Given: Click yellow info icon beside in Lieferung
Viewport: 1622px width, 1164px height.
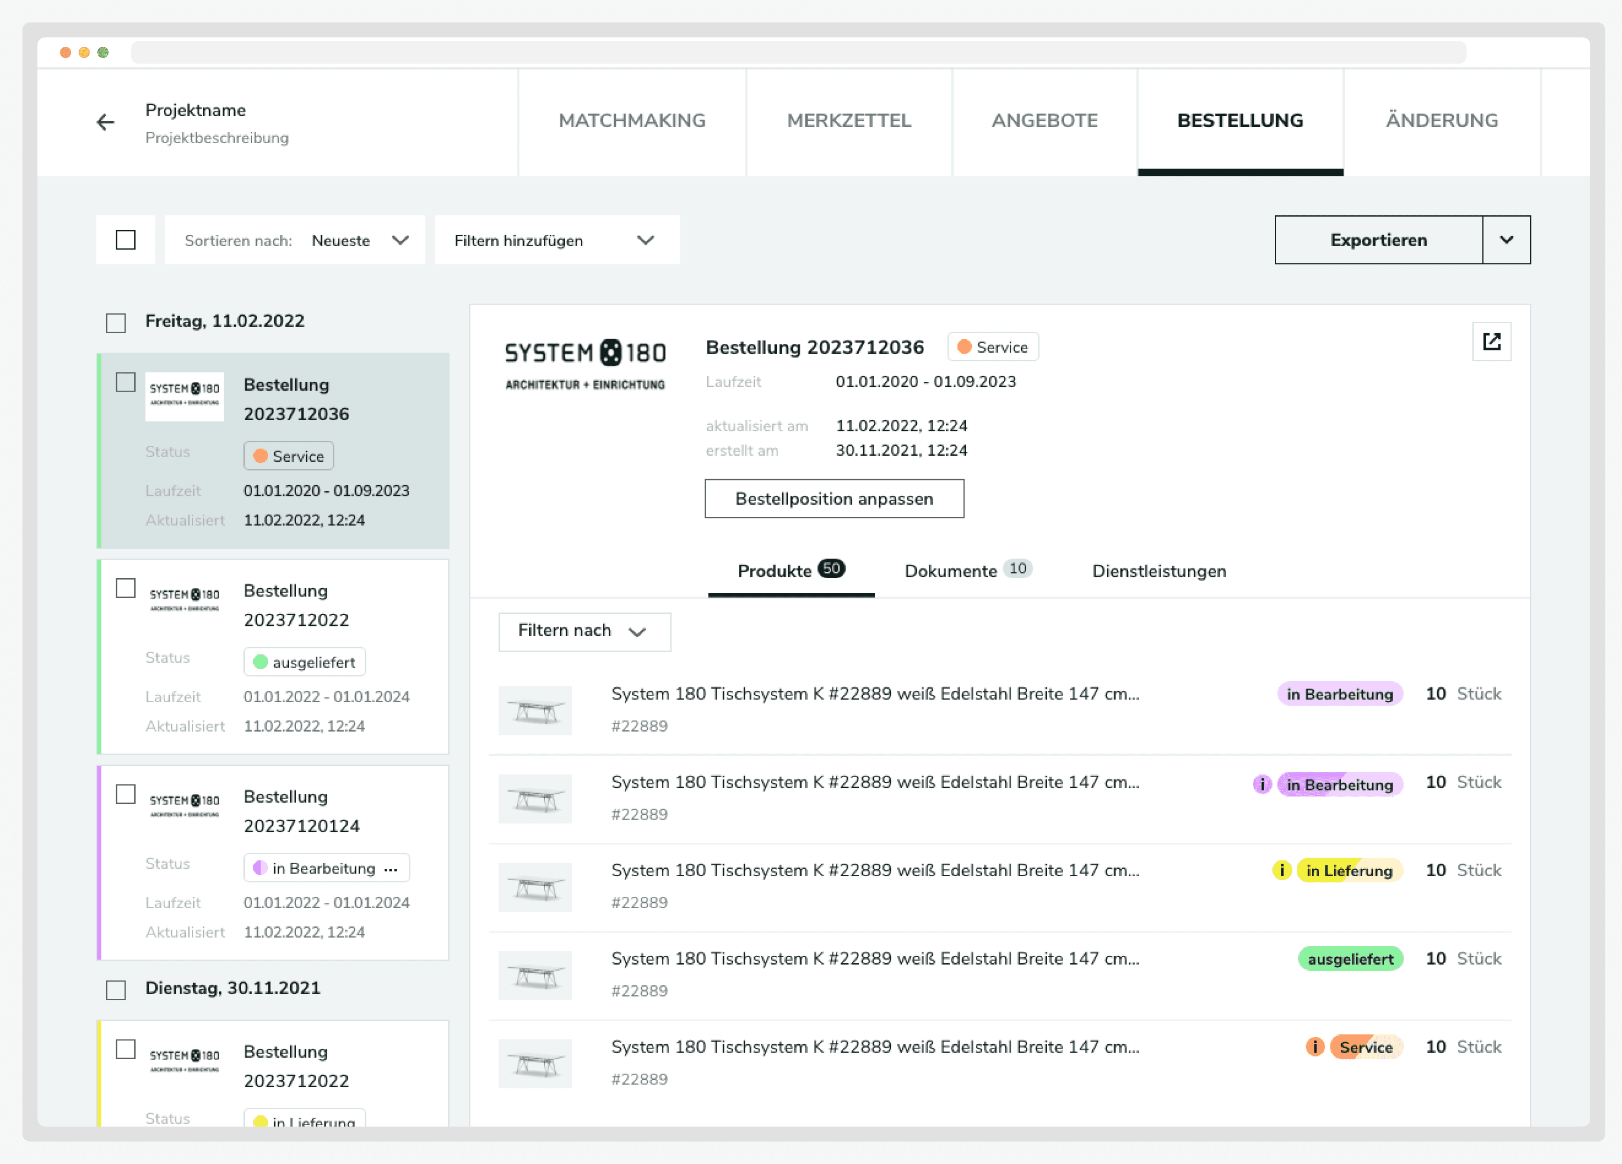Looking at the screenshot, I should click(1282, 870).
